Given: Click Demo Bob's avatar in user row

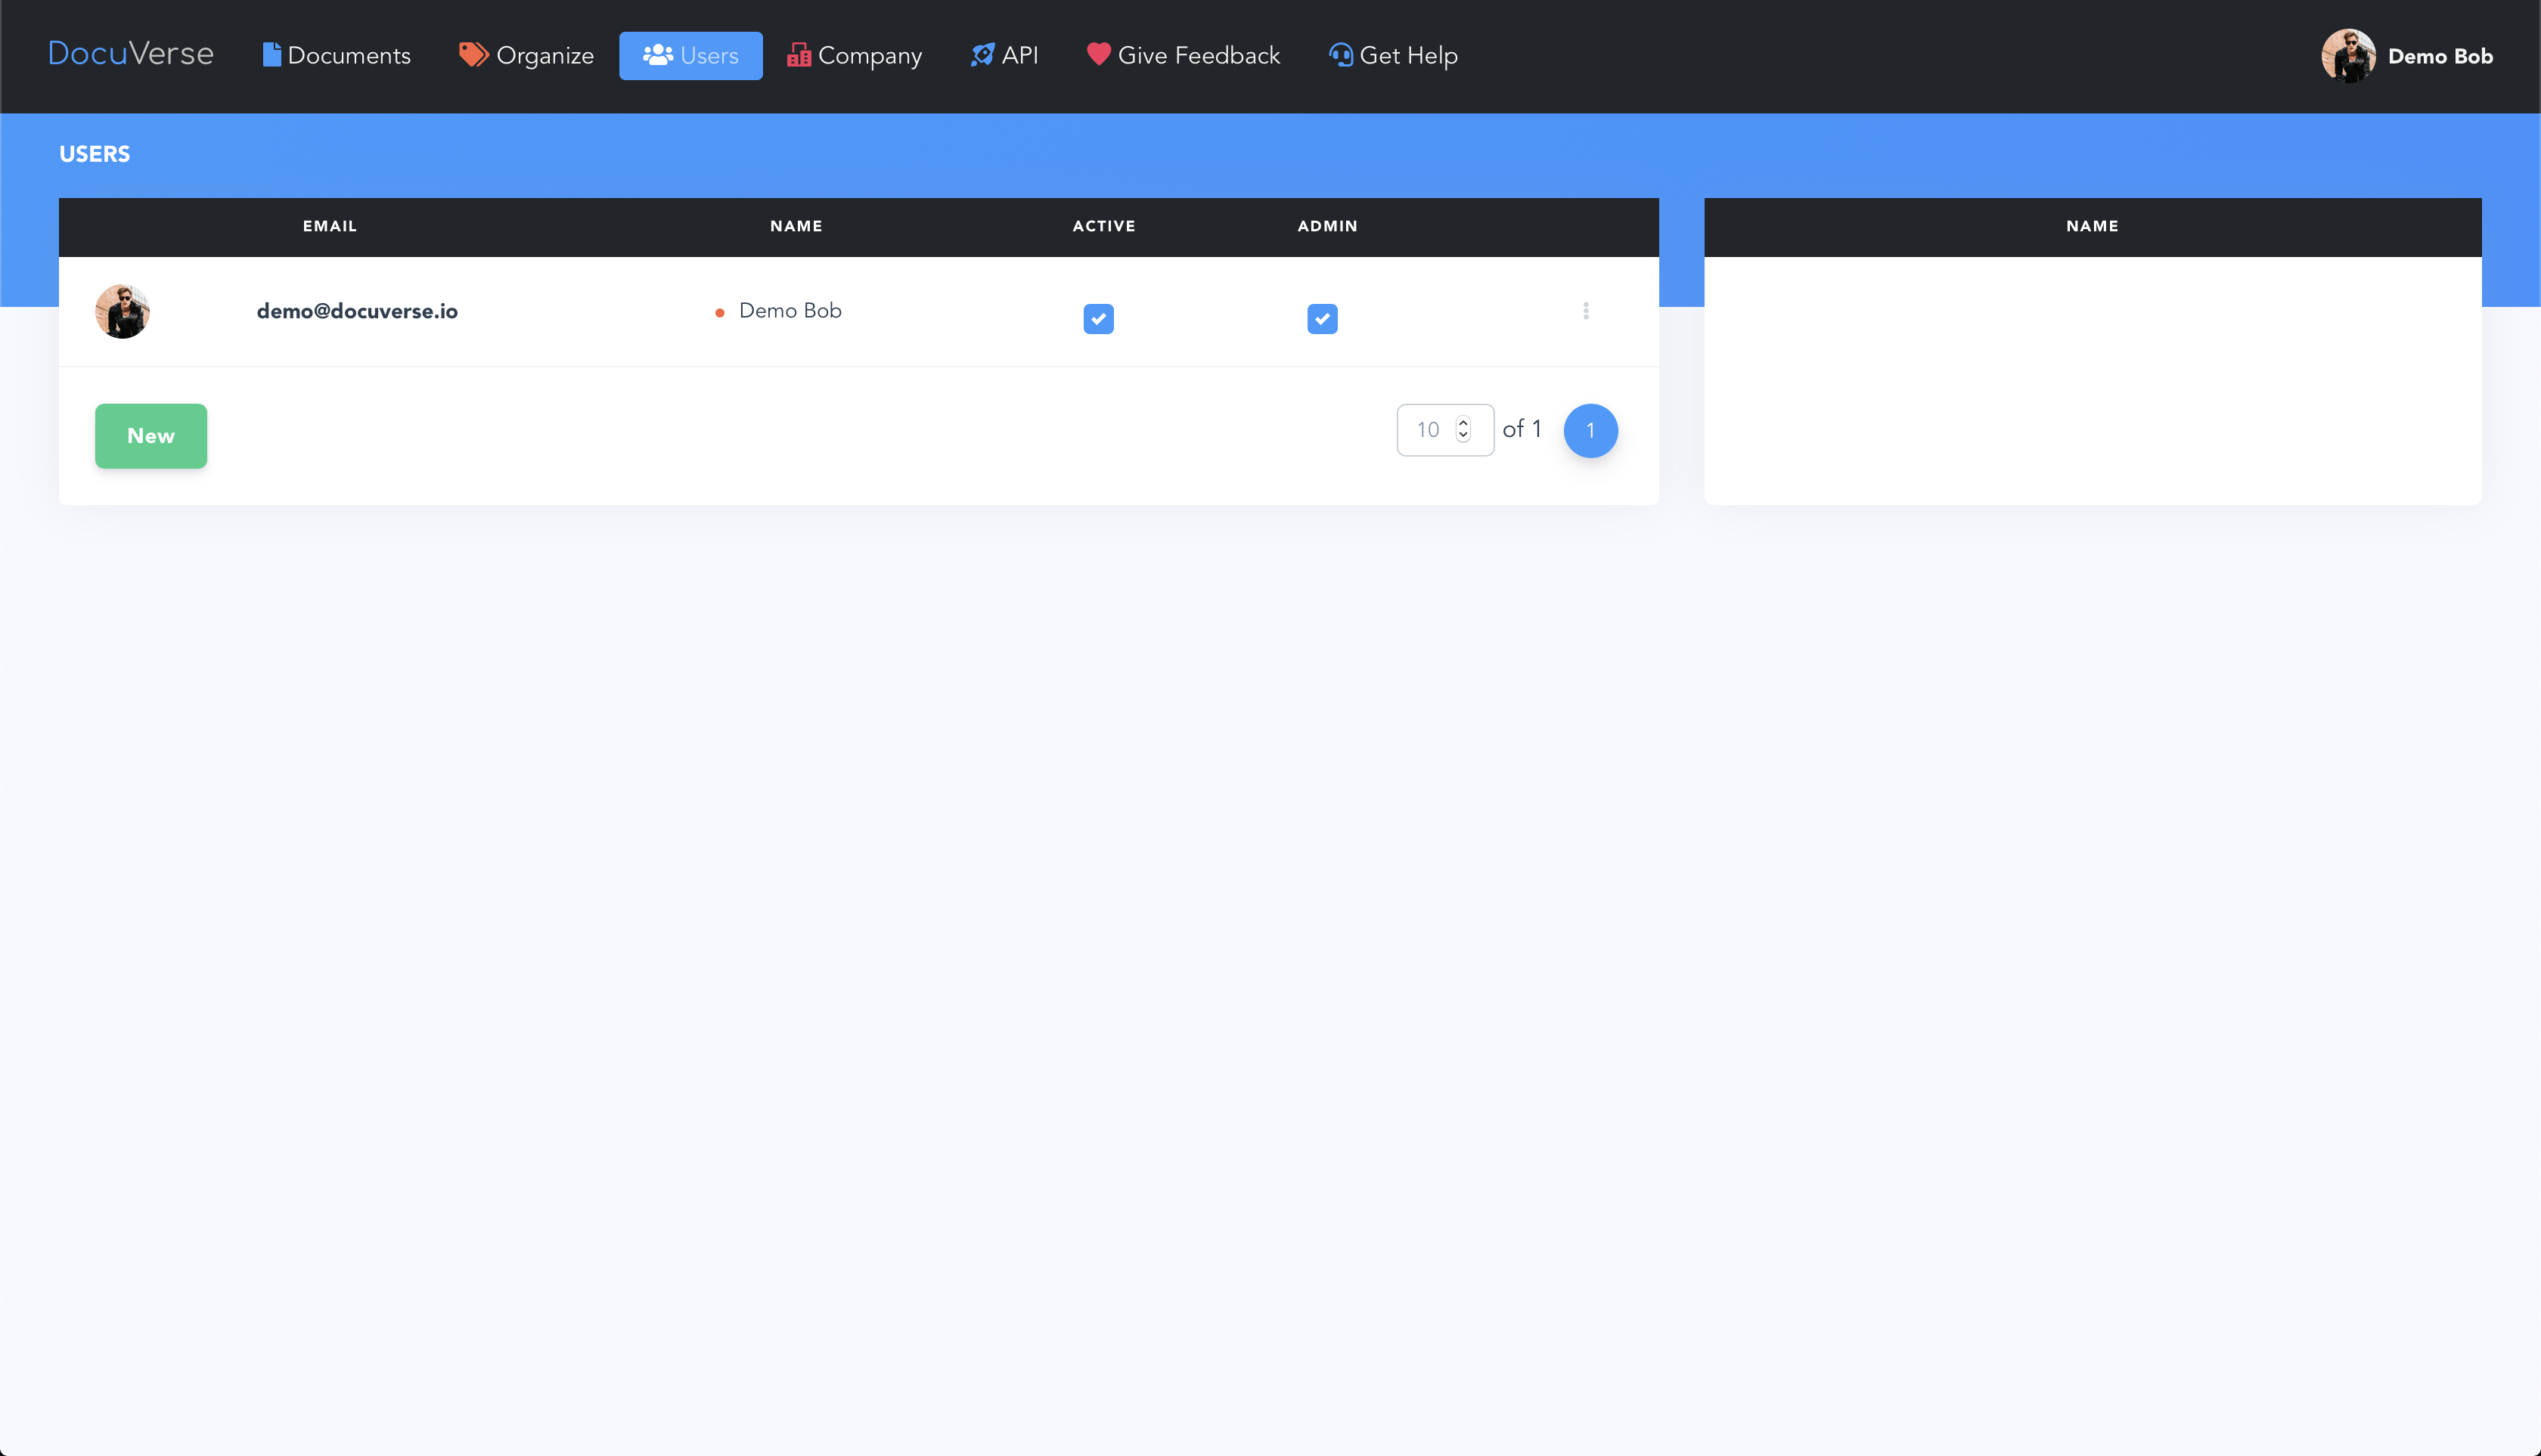Looking at the screenshot, I should 122,311.
